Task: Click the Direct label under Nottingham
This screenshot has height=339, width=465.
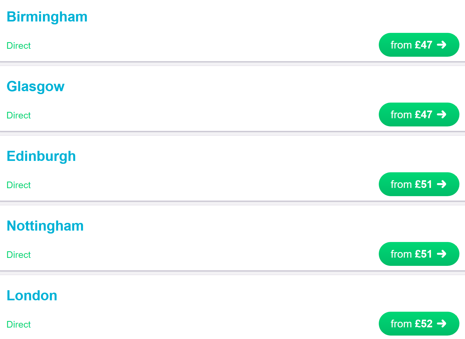Action: (19, 255)
